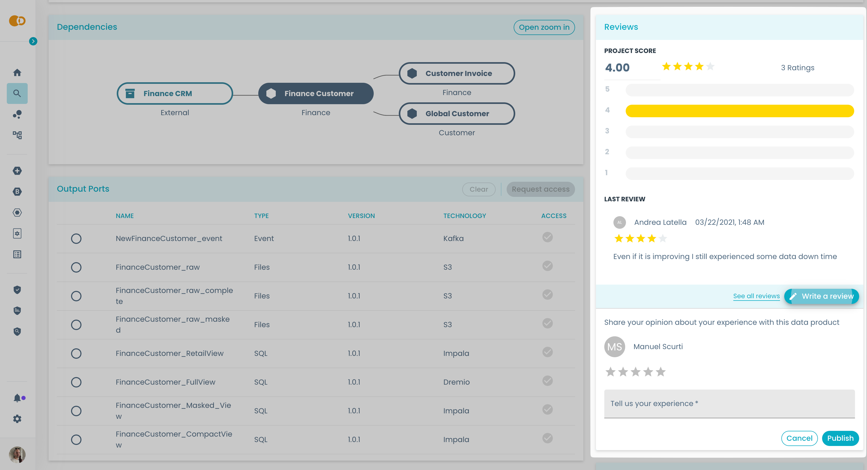
Task: Expand the Finance Customer node in Dependencies
Action: click(x=316, y=93)
